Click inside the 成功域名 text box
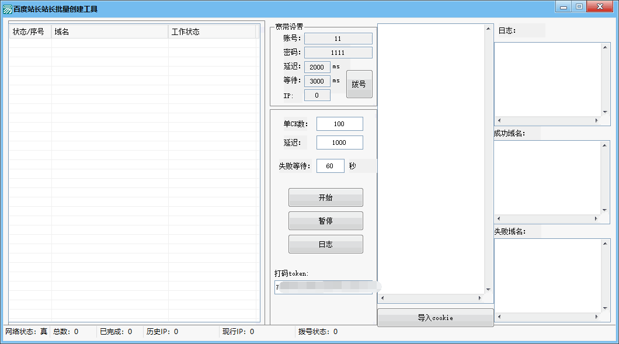Viewport: 619px width, 344px height. tap(548, 178)
